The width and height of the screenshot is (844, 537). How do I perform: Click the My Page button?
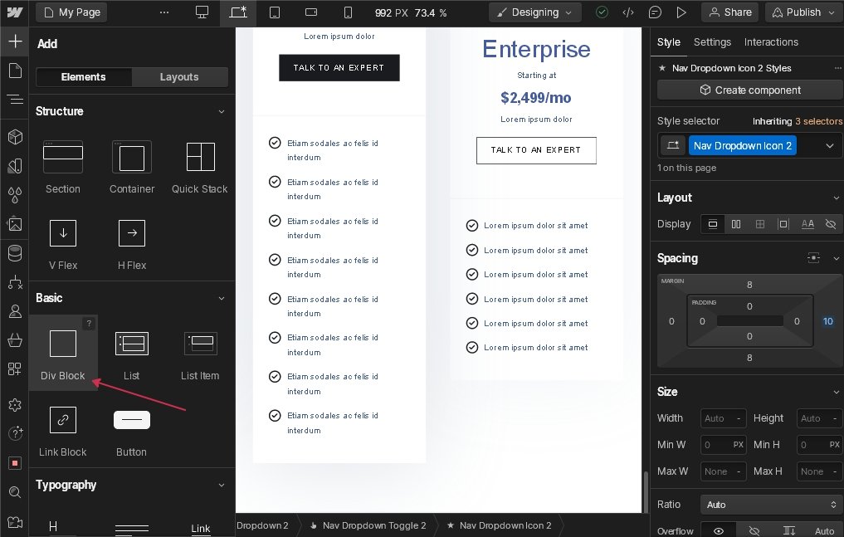(x=71, y=12)
